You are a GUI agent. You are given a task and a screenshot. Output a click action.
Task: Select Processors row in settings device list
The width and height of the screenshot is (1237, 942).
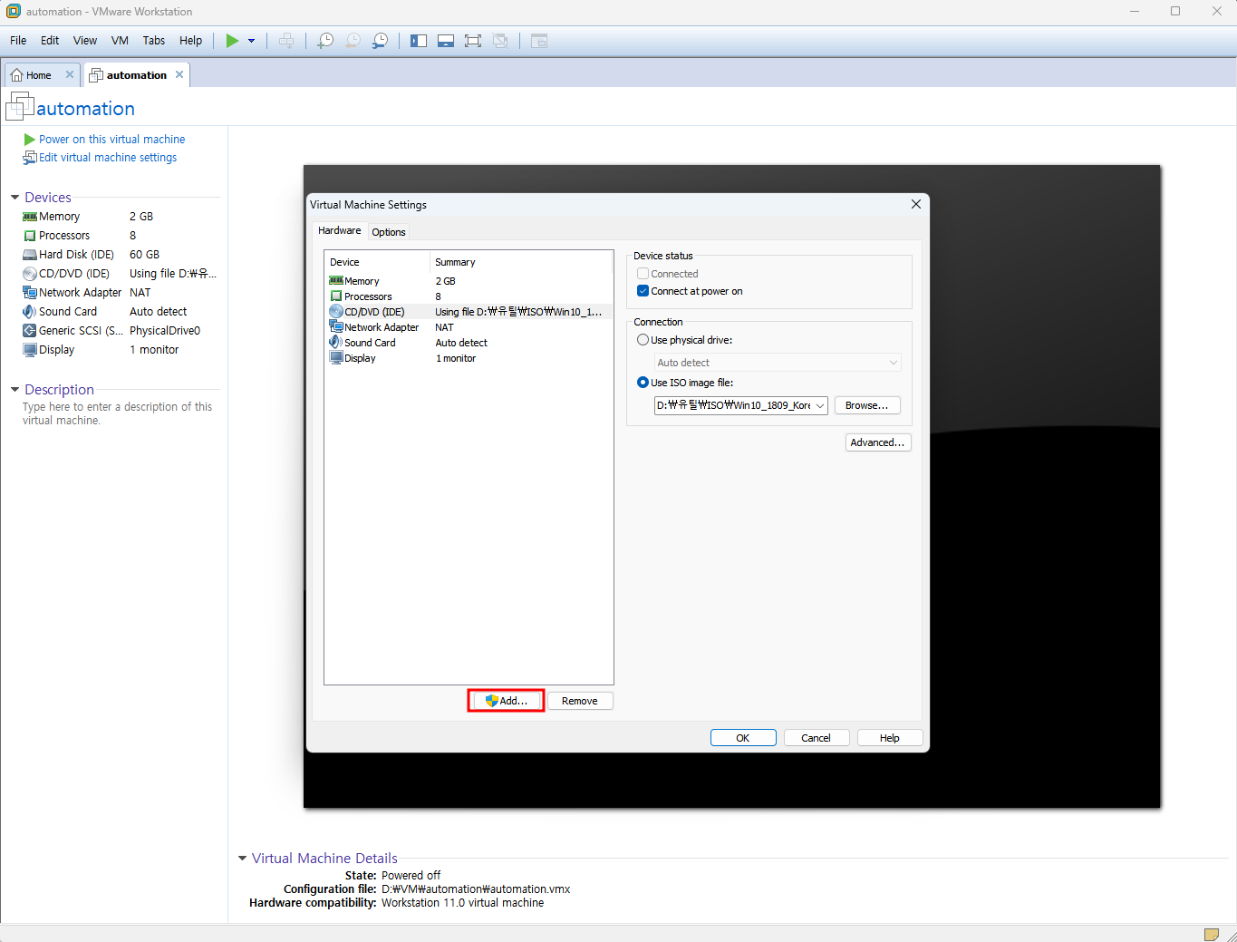point(469,296)
